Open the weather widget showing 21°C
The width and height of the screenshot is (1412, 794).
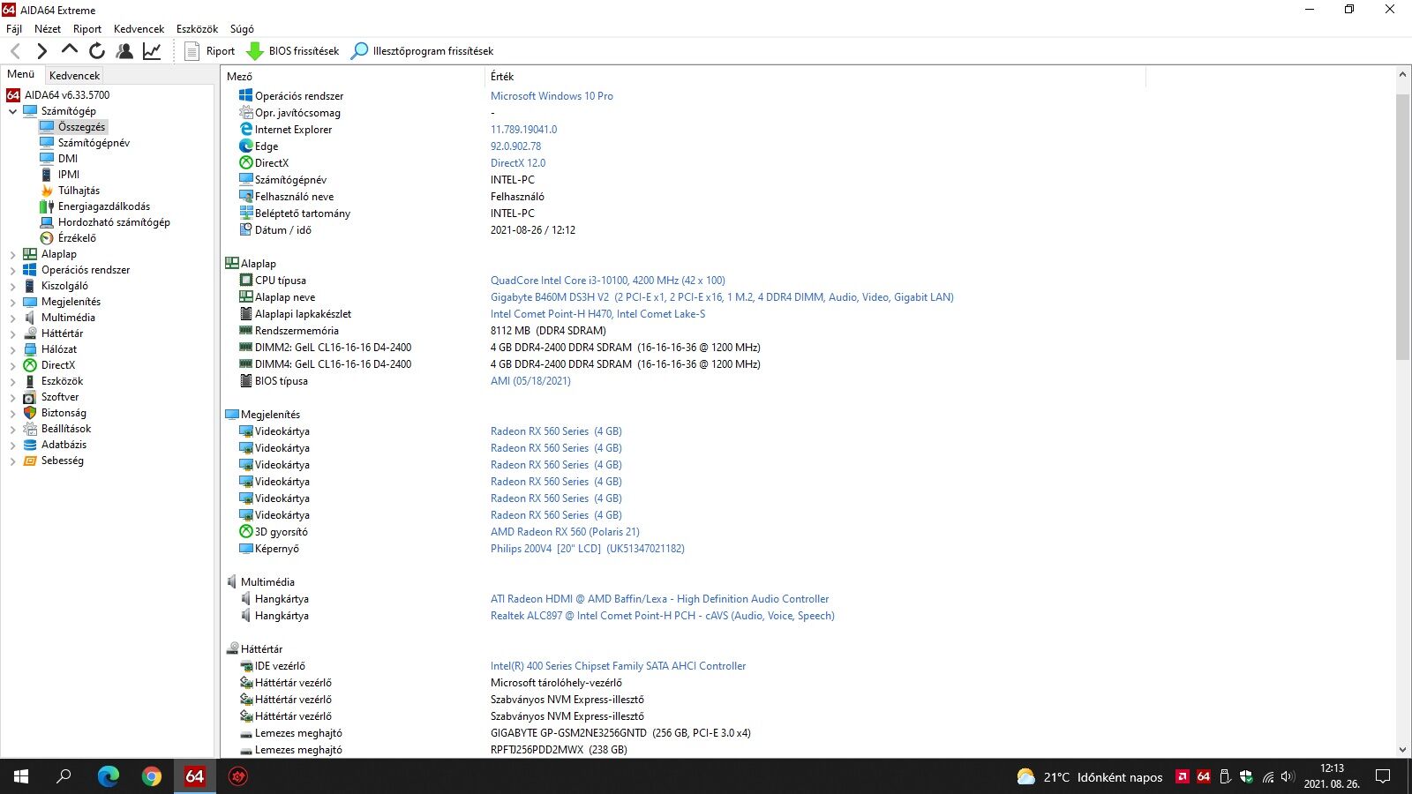click(x=1089, y=777)
